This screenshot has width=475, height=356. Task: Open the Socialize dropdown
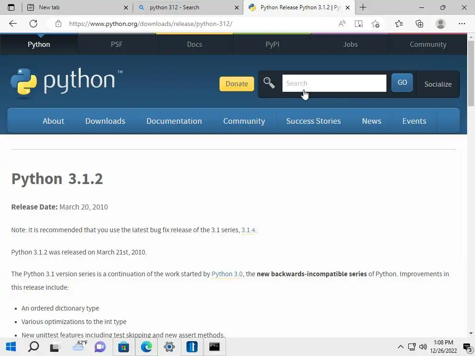[438, 84]
